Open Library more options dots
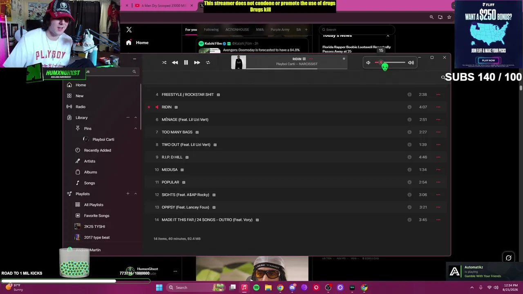This screenshot has height=294, width=523. click(128, 118)
